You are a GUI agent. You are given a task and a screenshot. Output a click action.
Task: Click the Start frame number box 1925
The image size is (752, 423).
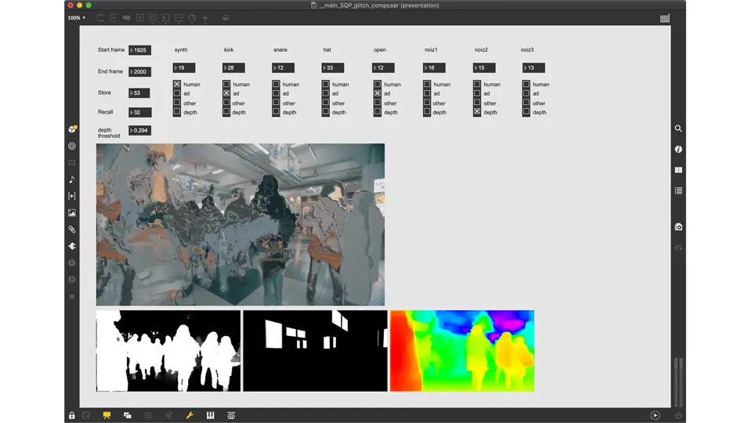click(x=139, y=50)
